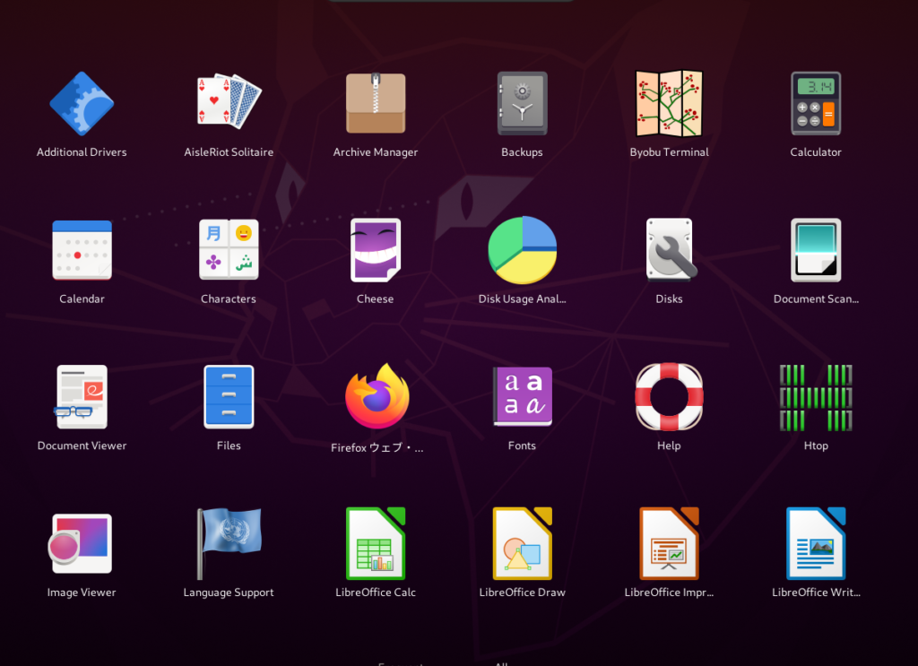Open the Characters app
This screenshot has height=666, width=918.
pos(229,250)
